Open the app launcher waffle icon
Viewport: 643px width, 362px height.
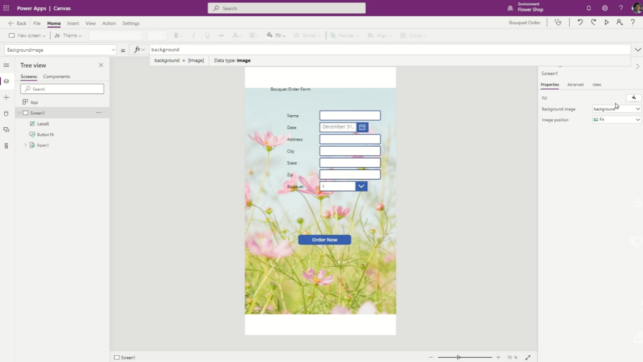6,8
